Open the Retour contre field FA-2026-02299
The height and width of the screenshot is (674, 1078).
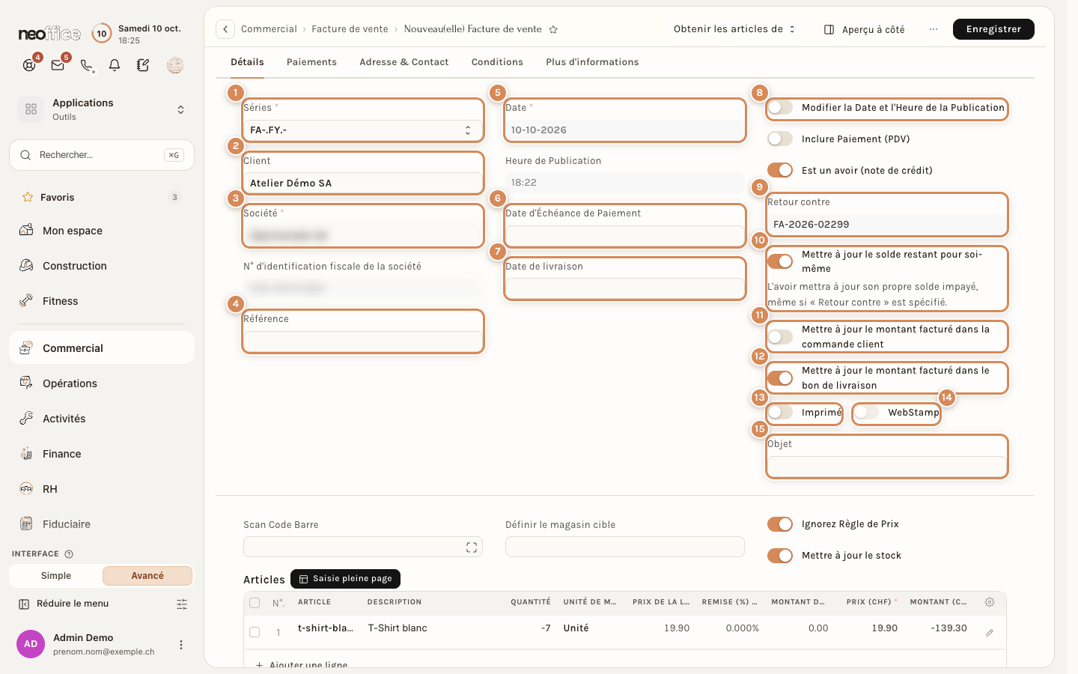pyautogui.click(x=887, y=224)
